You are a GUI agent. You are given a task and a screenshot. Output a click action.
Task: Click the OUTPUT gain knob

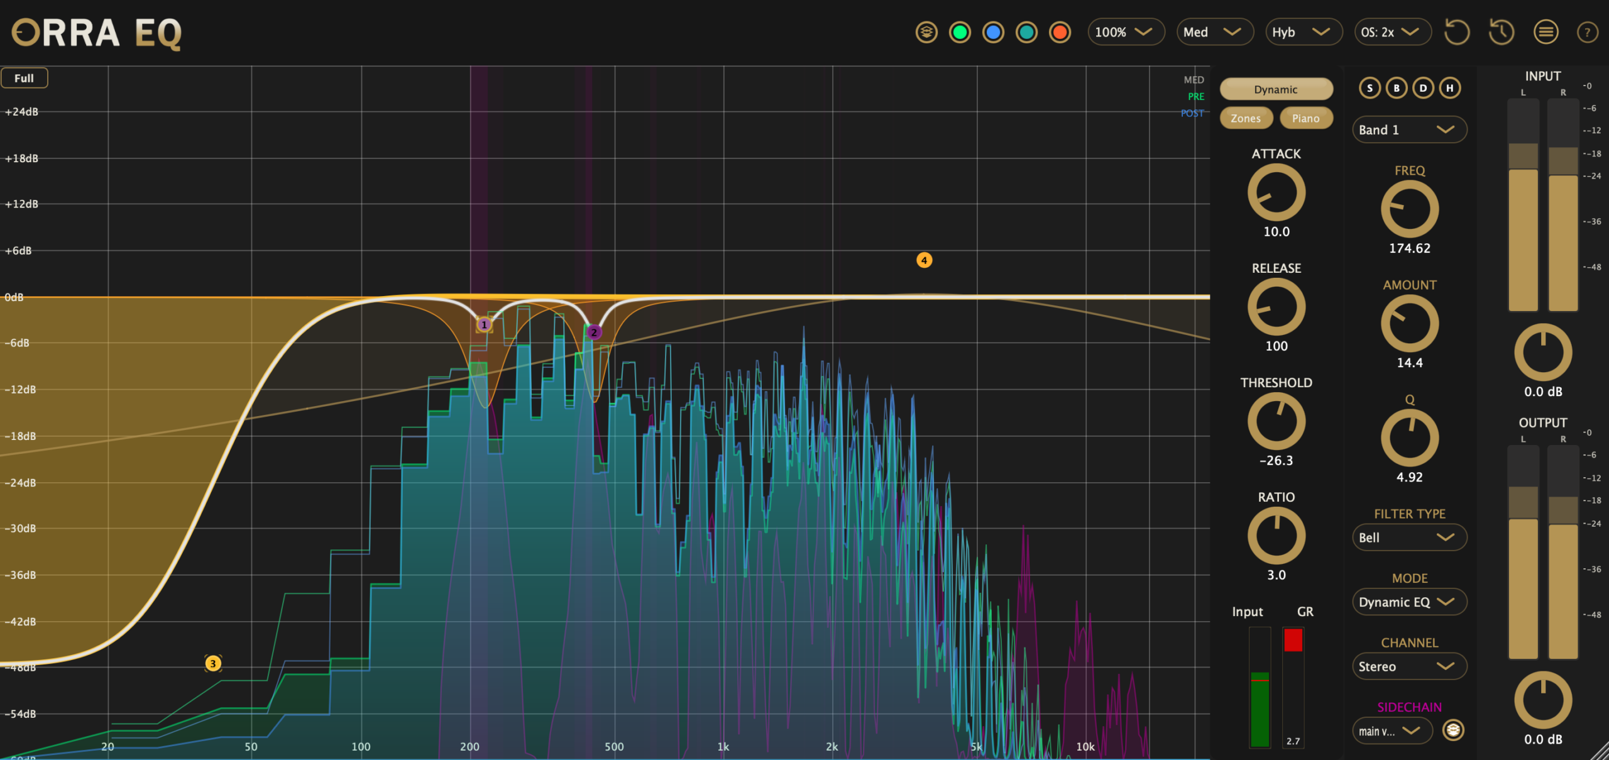coord(1542,700)
